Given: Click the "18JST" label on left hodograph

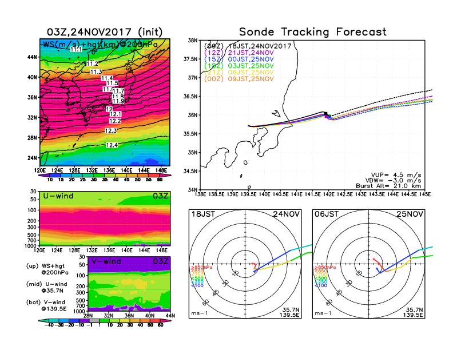Looking at the screenshot, I should [203, 214].
